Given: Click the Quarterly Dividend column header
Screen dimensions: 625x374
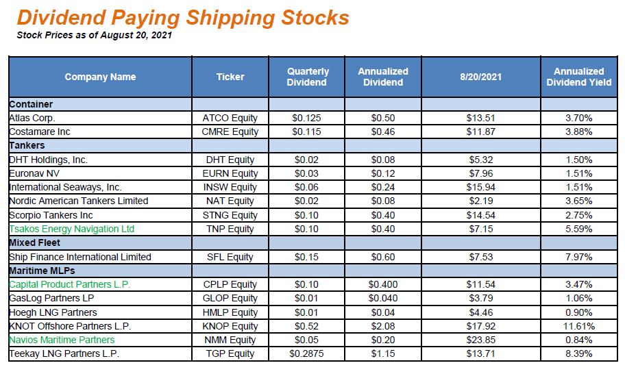Looking at the screenshot, I should (308, 77).
